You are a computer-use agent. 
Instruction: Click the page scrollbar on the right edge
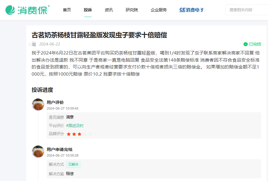point(267,89)
